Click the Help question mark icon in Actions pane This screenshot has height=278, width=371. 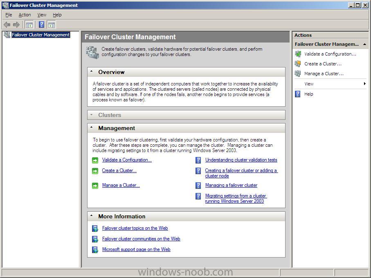tap(298, 94)
